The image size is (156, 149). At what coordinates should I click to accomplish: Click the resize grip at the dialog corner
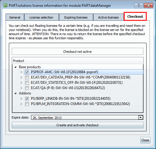click(x=152, y=145)
